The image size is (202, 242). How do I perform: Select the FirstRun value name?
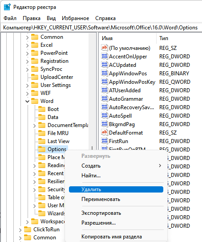(x=118, y=141)
